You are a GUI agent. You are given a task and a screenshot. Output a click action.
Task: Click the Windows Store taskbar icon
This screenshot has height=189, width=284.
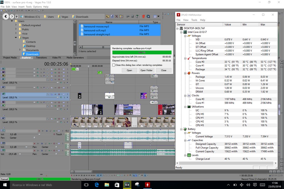pyautogui.click(x=117, y=185)
